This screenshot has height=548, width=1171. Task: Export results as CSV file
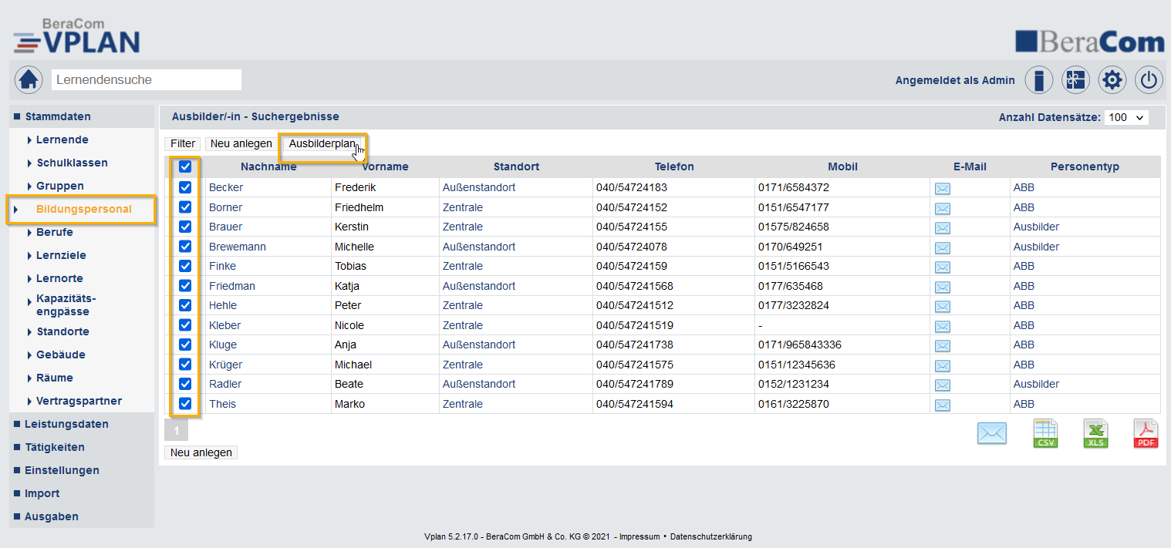coord(1045,433)
